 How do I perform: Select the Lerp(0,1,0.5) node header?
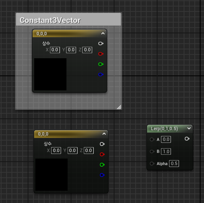pos(170,129)
